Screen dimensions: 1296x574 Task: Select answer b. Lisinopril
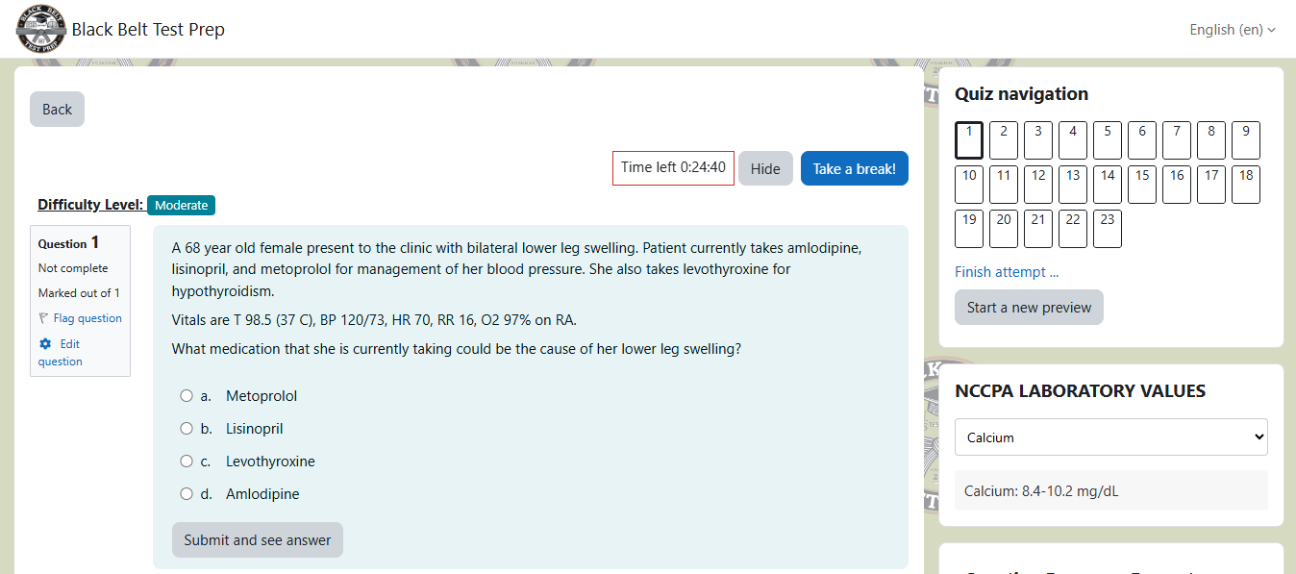(187, 429)
